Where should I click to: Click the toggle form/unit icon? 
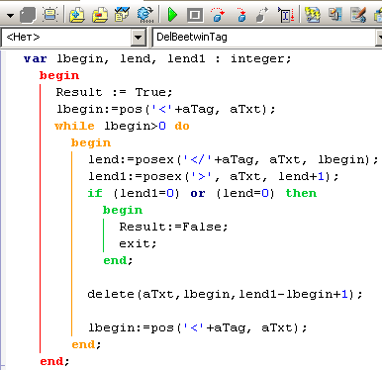[x=335, y=15]
